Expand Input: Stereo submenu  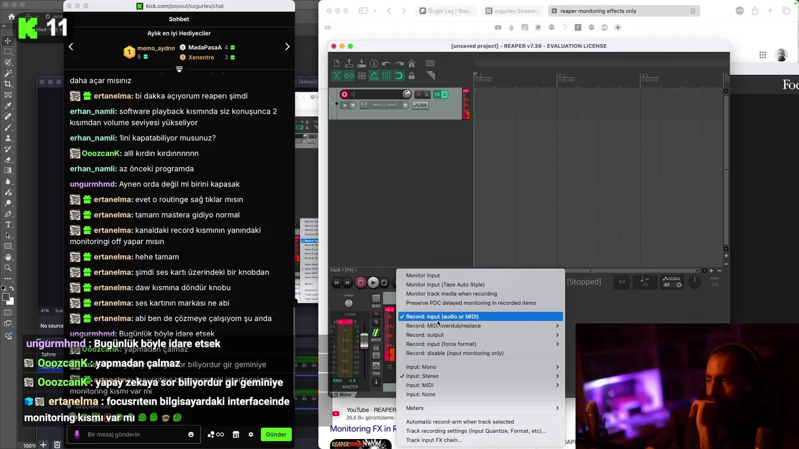(x=481, y=376)
